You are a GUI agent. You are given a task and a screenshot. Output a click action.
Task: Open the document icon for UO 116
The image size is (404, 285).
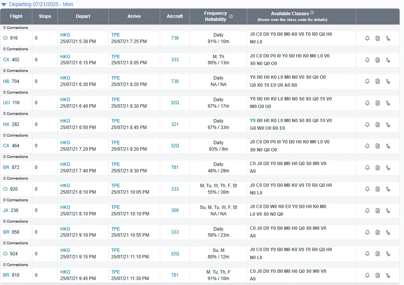click(378, 103)
